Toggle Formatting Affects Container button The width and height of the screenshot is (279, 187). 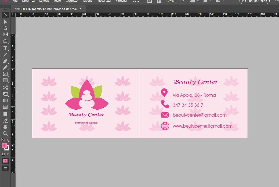(3, 154)
